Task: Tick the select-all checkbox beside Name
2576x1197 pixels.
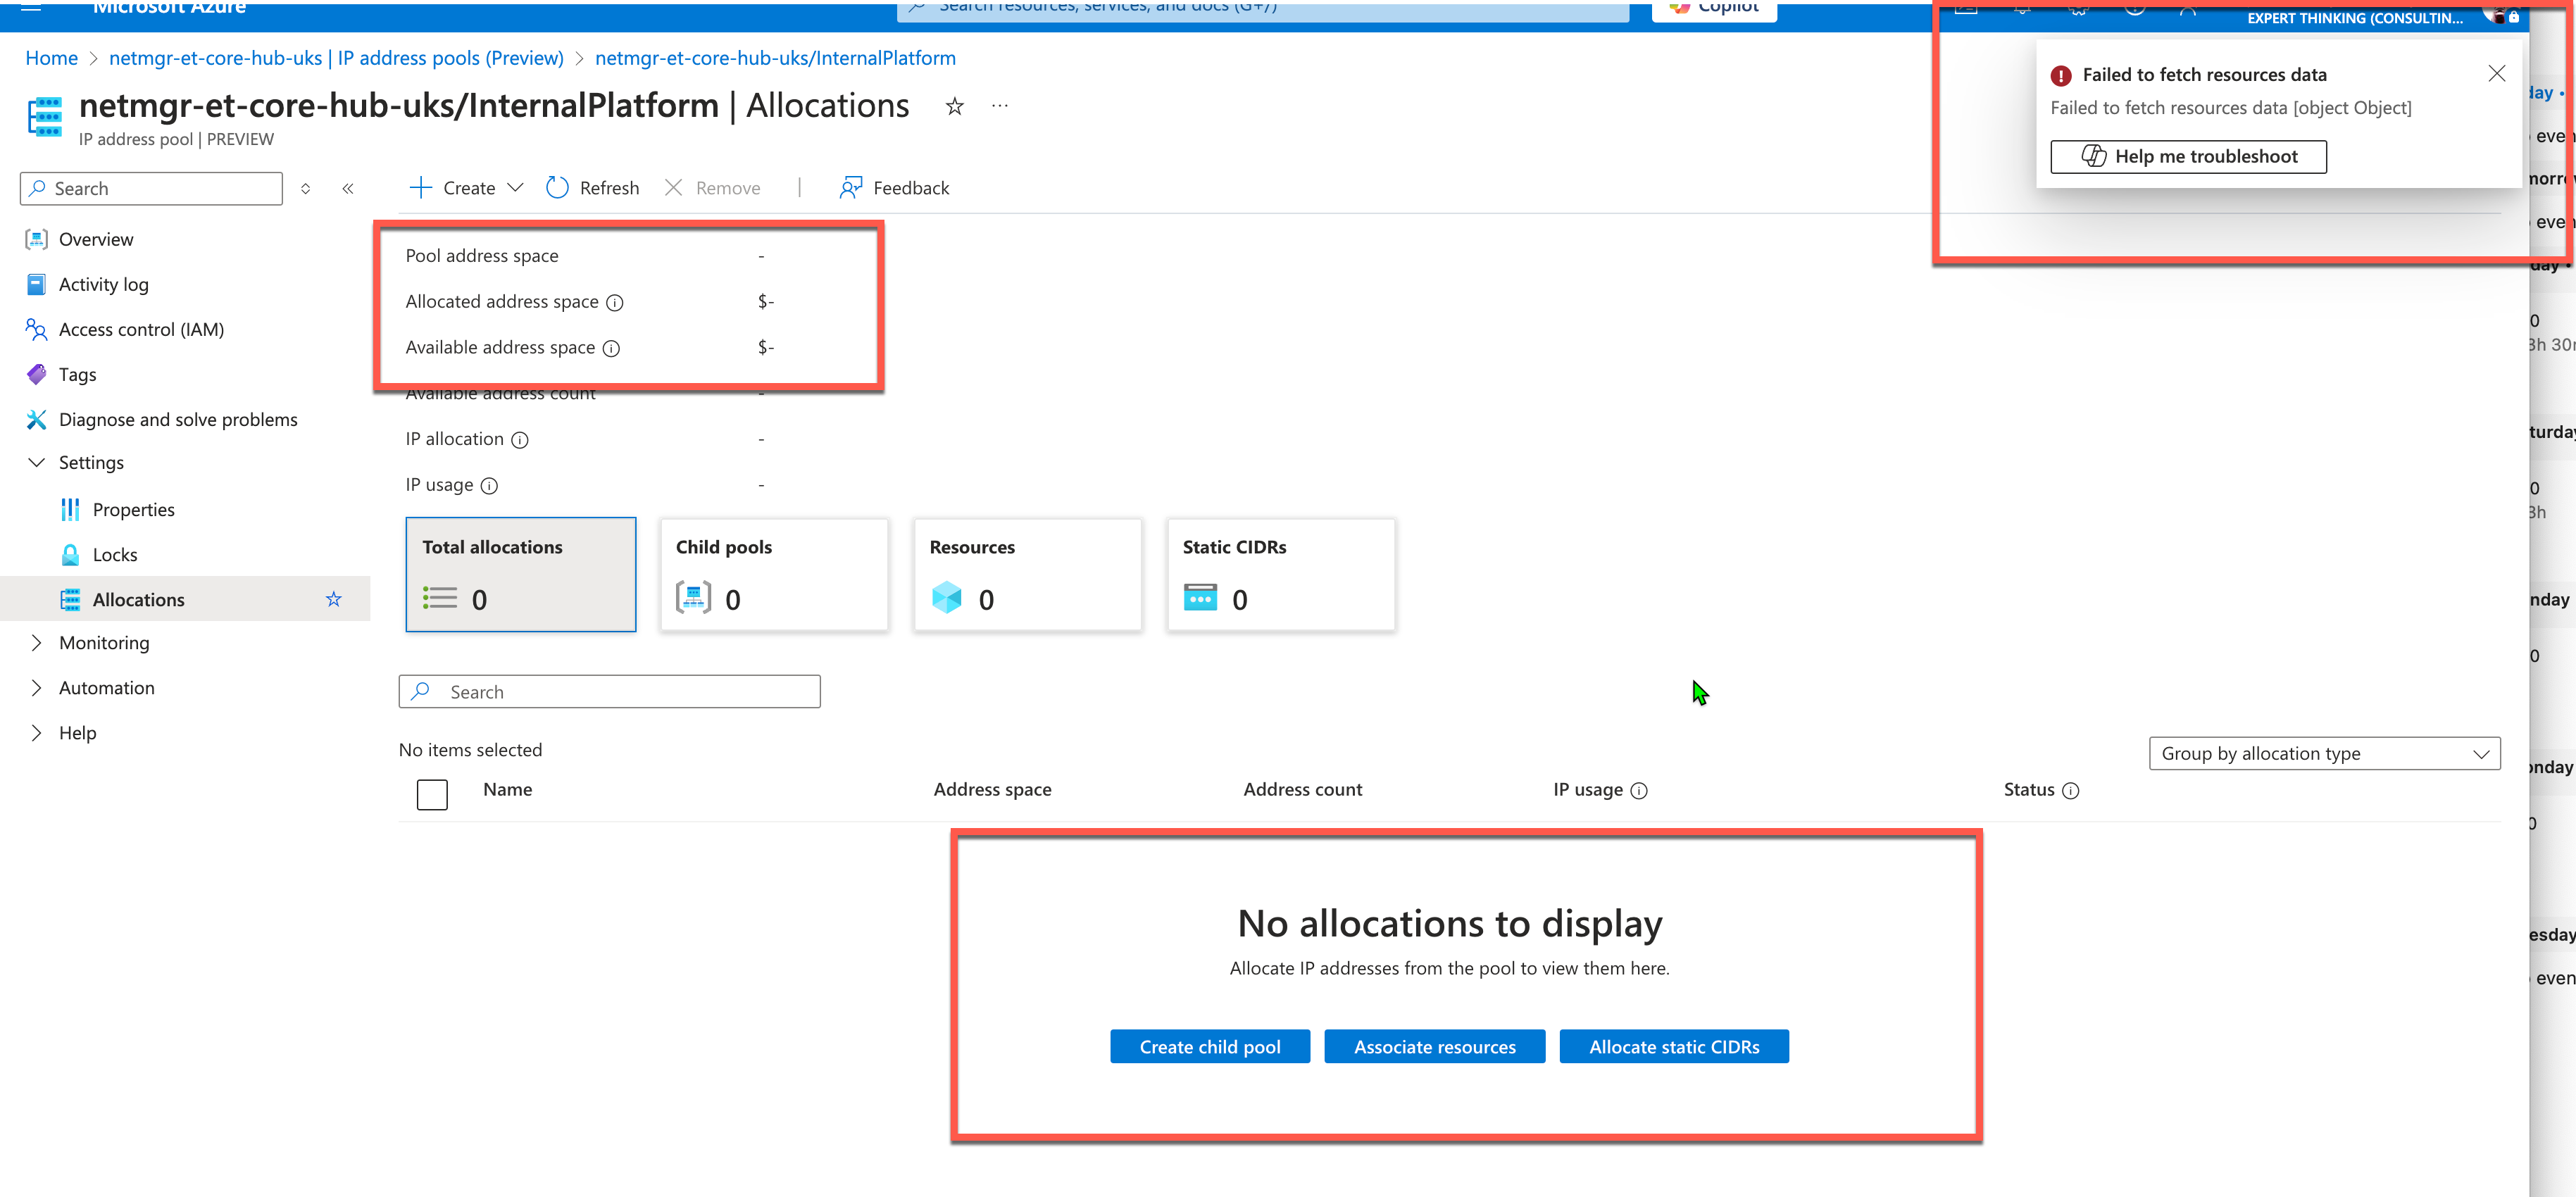Action: click(432, 794)
